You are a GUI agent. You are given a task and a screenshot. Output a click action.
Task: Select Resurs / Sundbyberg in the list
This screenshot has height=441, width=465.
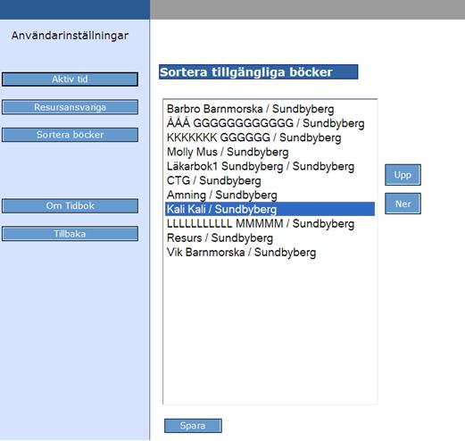(x=270, y=237)
